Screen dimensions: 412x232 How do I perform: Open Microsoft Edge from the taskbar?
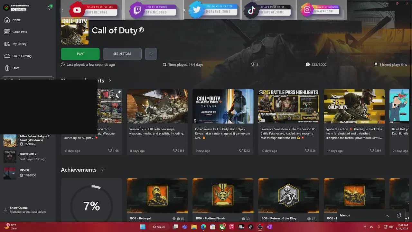pos(203,227)
